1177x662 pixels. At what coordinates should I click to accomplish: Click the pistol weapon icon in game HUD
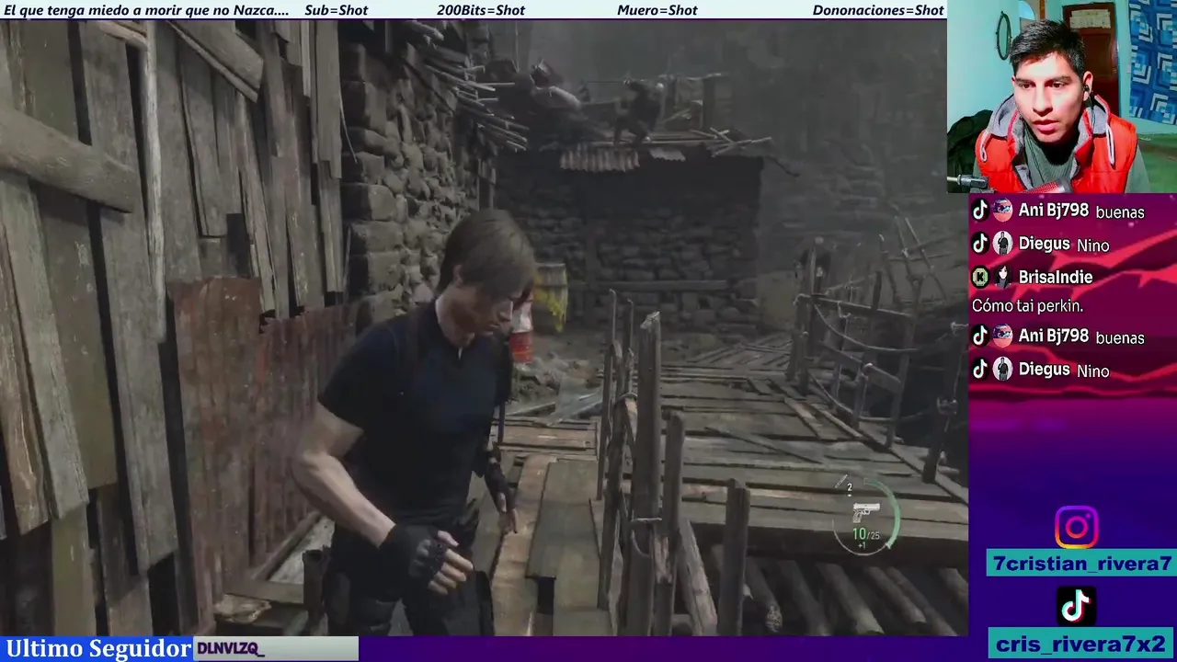coord(865,512)
